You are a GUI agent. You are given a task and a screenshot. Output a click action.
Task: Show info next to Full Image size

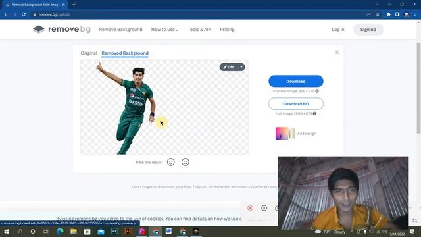point(314,113)
